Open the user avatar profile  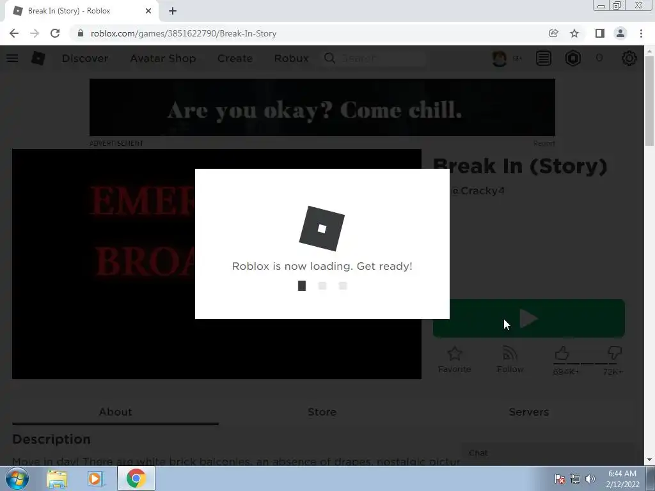click(500, 58)
